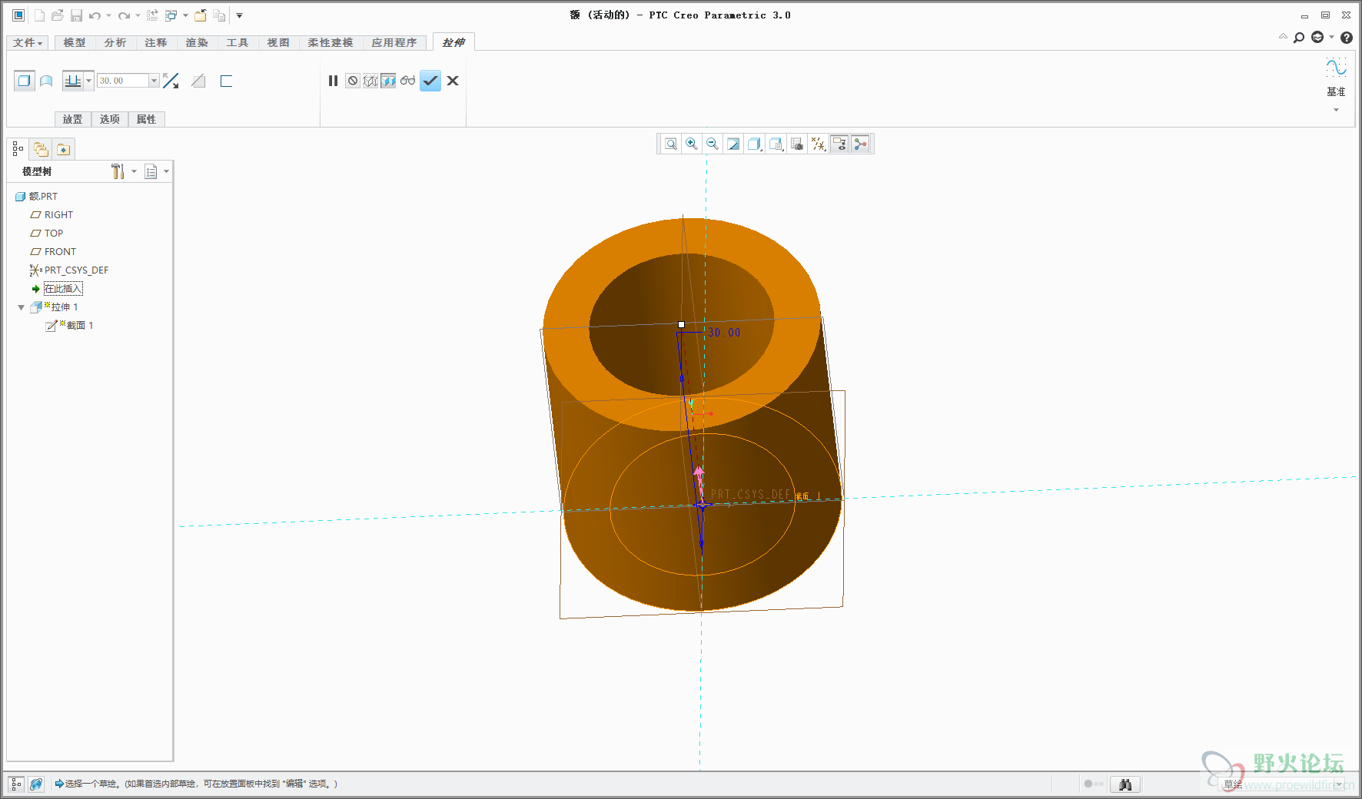Click the Open file icon
The image size is (1362, 799).
pos(58,15)
